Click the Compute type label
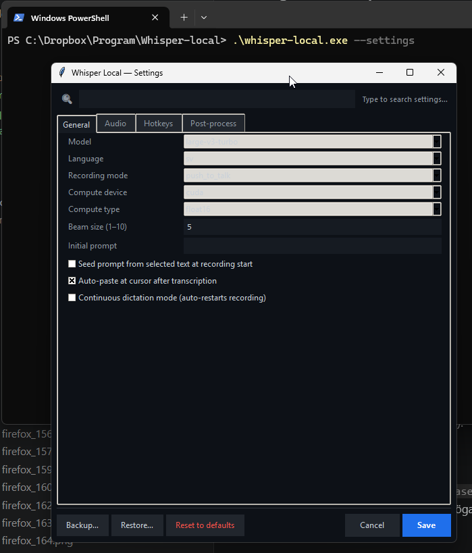The image size is (472, 553). 94,209
